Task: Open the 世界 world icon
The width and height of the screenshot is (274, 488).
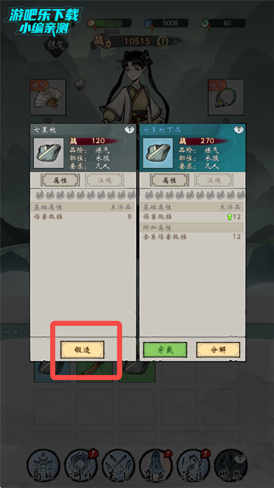Action: pos(231,465)
